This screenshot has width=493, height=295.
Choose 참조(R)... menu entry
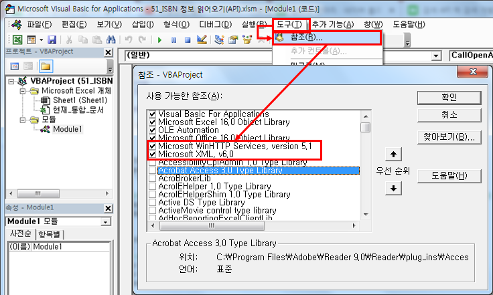[327, 37]
